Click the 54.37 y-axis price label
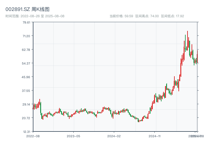 click(26, 63)
